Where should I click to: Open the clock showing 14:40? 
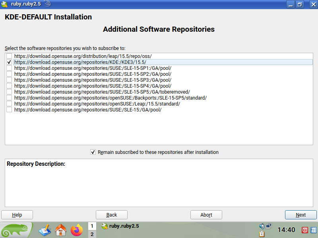(286, 230)
